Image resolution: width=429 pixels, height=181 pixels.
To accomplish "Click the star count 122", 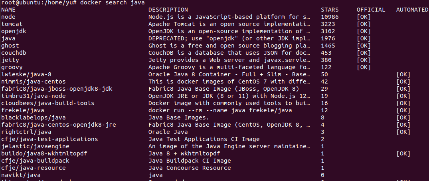I will click(x=326, y=67).
